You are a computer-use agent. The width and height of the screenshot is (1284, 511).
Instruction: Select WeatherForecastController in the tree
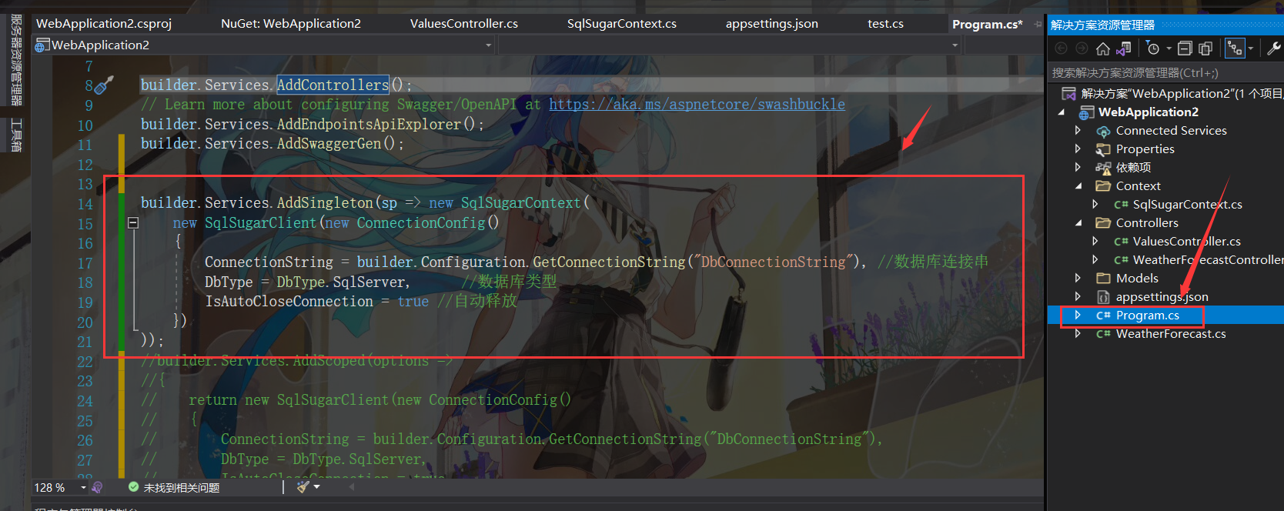(1209, 259)
